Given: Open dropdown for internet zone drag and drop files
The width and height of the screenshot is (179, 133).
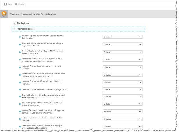Looking at the screenshot, I should 123,44.
